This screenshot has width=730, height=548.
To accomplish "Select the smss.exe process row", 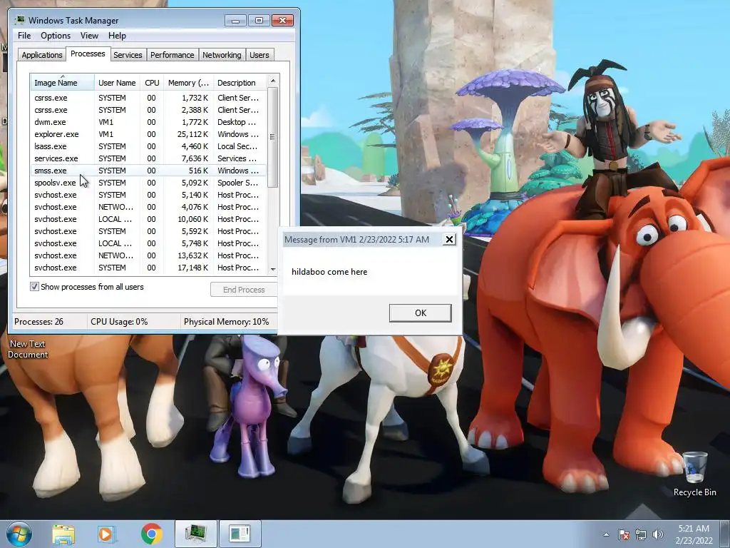I will tap(148, 171).
